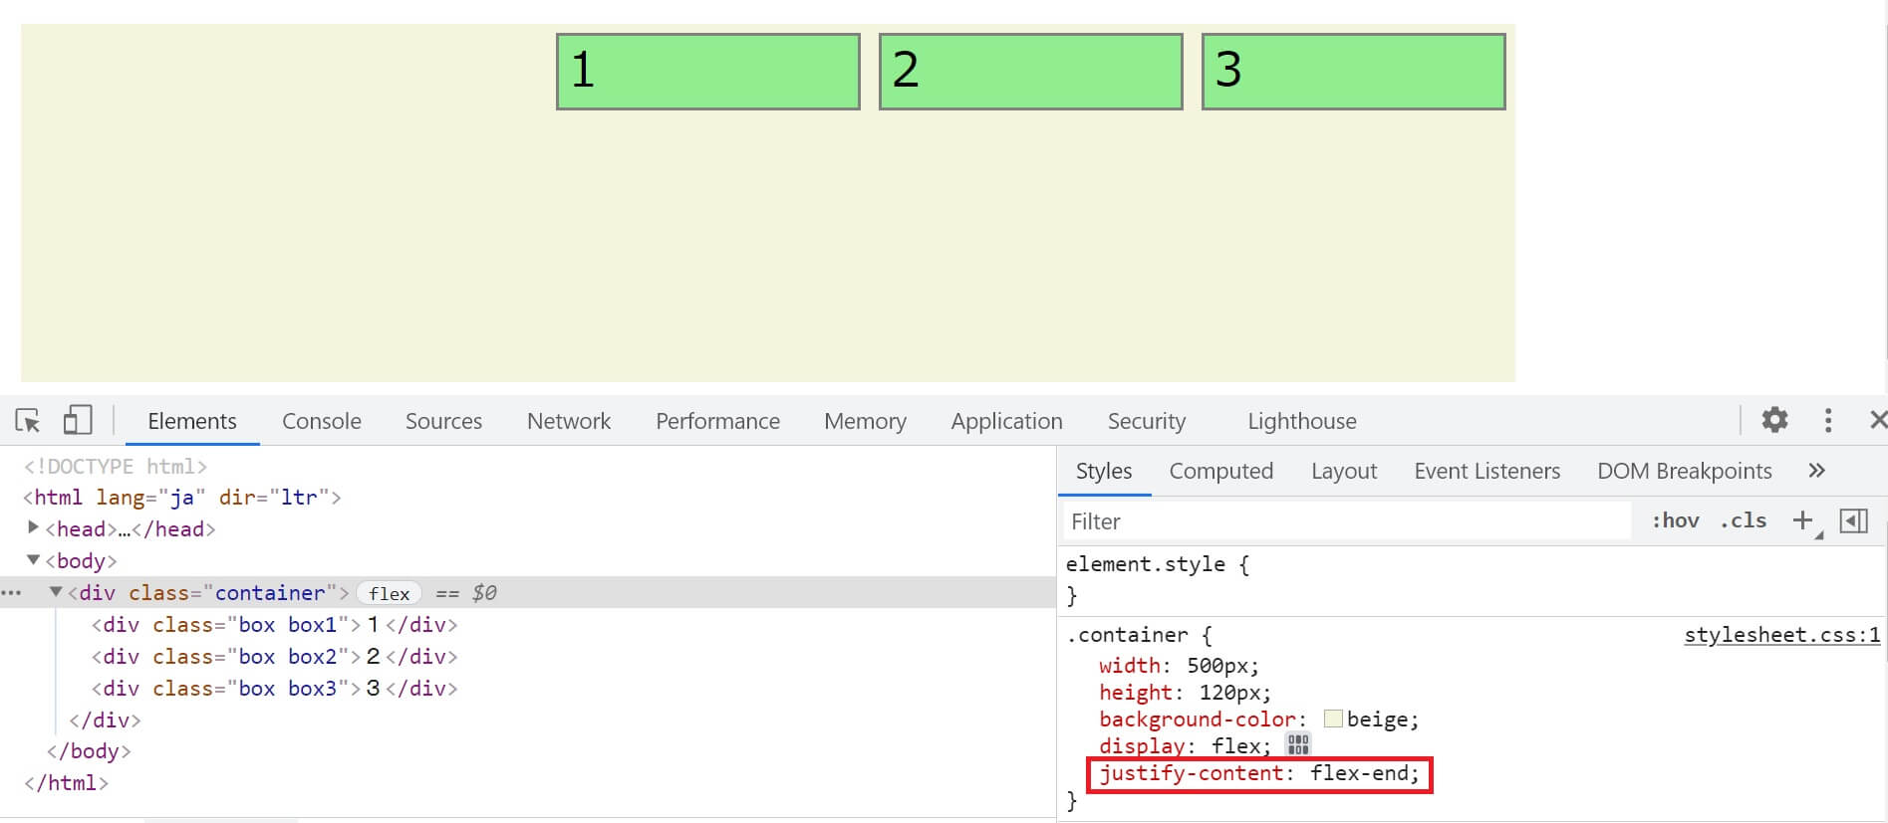Open the Computed tab
The image size is (1888, 823).
[1220, 471]
